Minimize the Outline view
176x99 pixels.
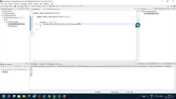coord(172,9)
